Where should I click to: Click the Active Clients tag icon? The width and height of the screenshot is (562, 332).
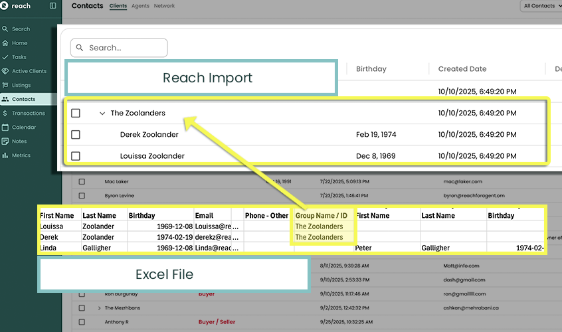(5, 71)
